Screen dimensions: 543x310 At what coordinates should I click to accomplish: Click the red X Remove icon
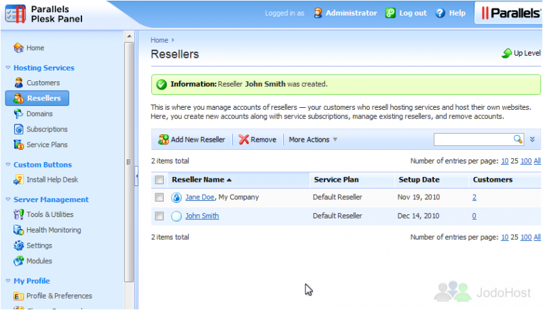(x=244, y=140)
